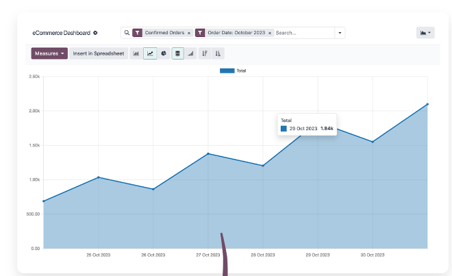Click Insert in Spreadsheet button
Screen dimensions: 452x276
click(99, 53)
